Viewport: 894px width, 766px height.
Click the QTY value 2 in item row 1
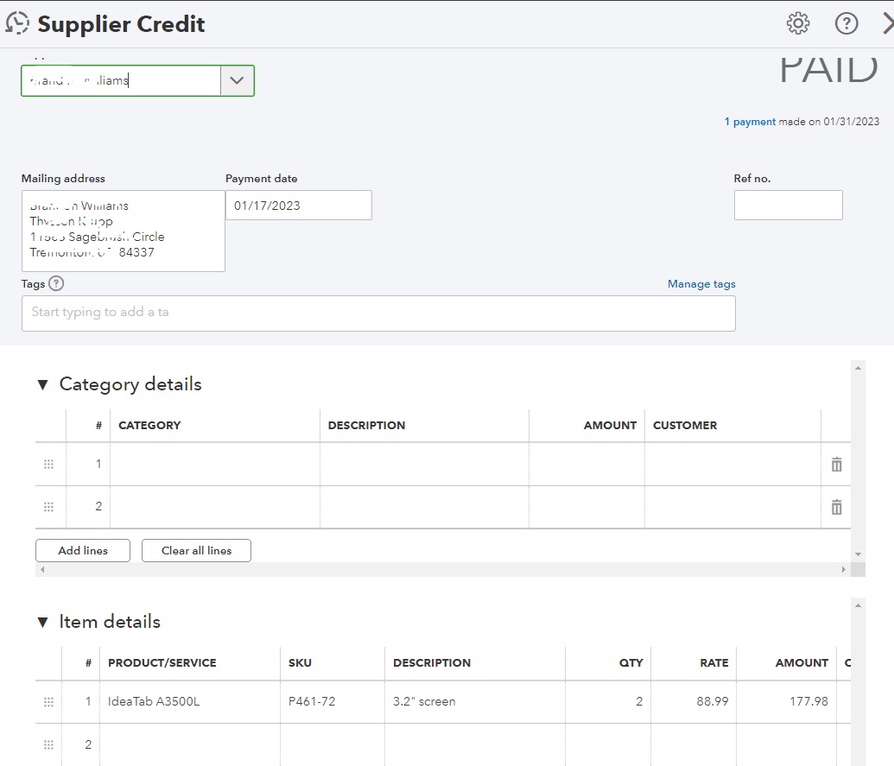[639, 701]
